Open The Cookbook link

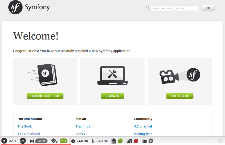pos(29,134)
